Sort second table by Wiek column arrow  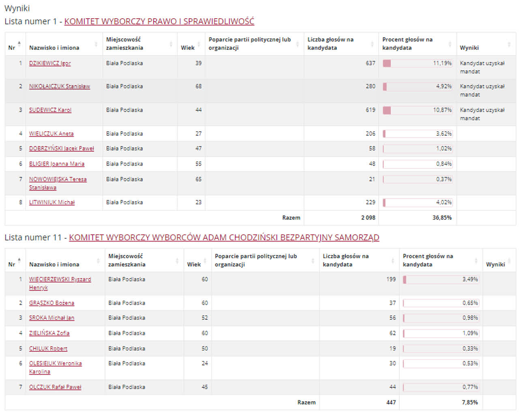click(205, 261)
